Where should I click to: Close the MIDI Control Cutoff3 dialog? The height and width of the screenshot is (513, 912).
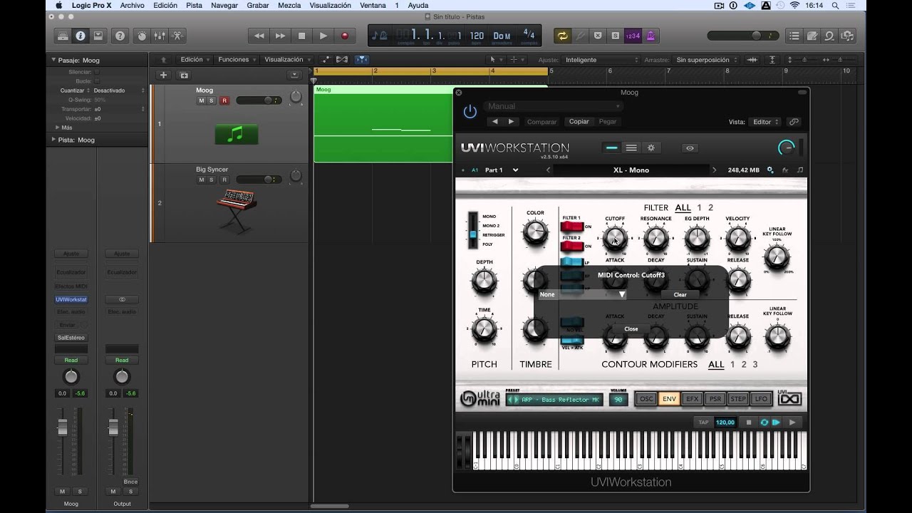tap(631, 329)
